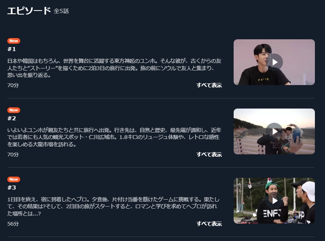Screen dimensions: 325x241
Task: Click the New badge above #3
Action: click(x=14, y=179)
